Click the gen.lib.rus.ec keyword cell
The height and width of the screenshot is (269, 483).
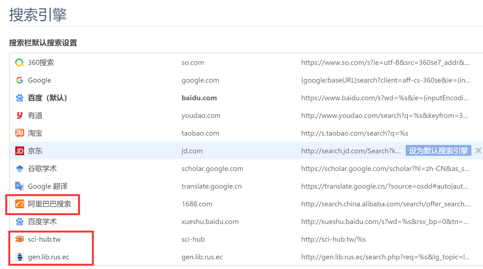tap(202, 257)
